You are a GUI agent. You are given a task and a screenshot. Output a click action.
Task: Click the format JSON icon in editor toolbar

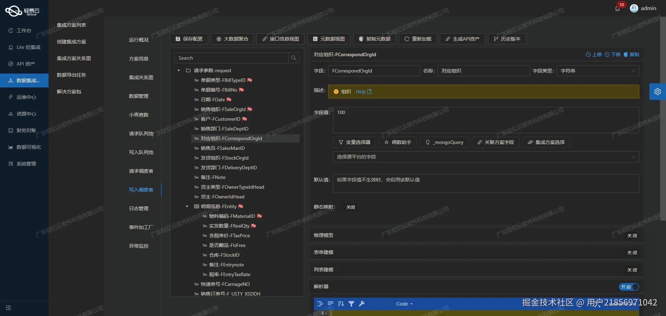(320, 304)
